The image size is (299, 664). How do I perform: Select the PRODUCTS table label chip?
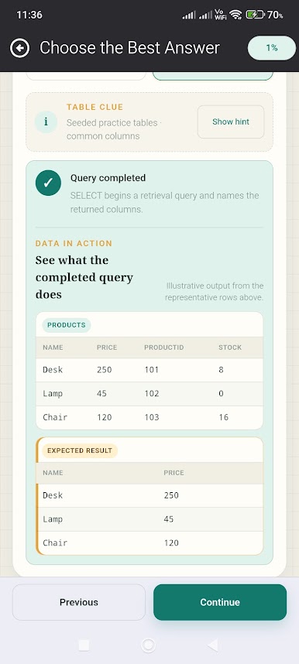coord(66,325)
